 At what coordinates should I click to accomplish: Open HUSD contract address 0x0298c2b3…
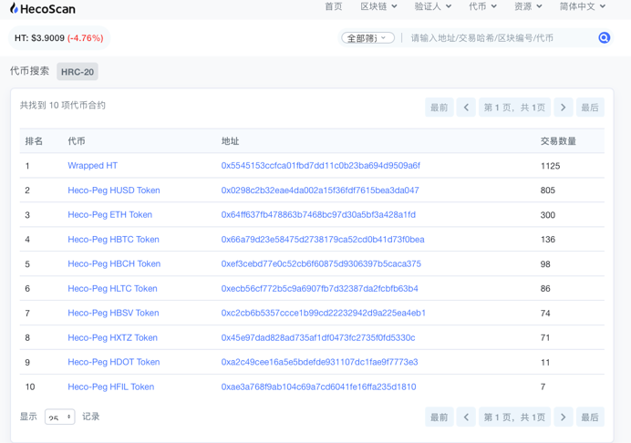(x=320, y=190)
